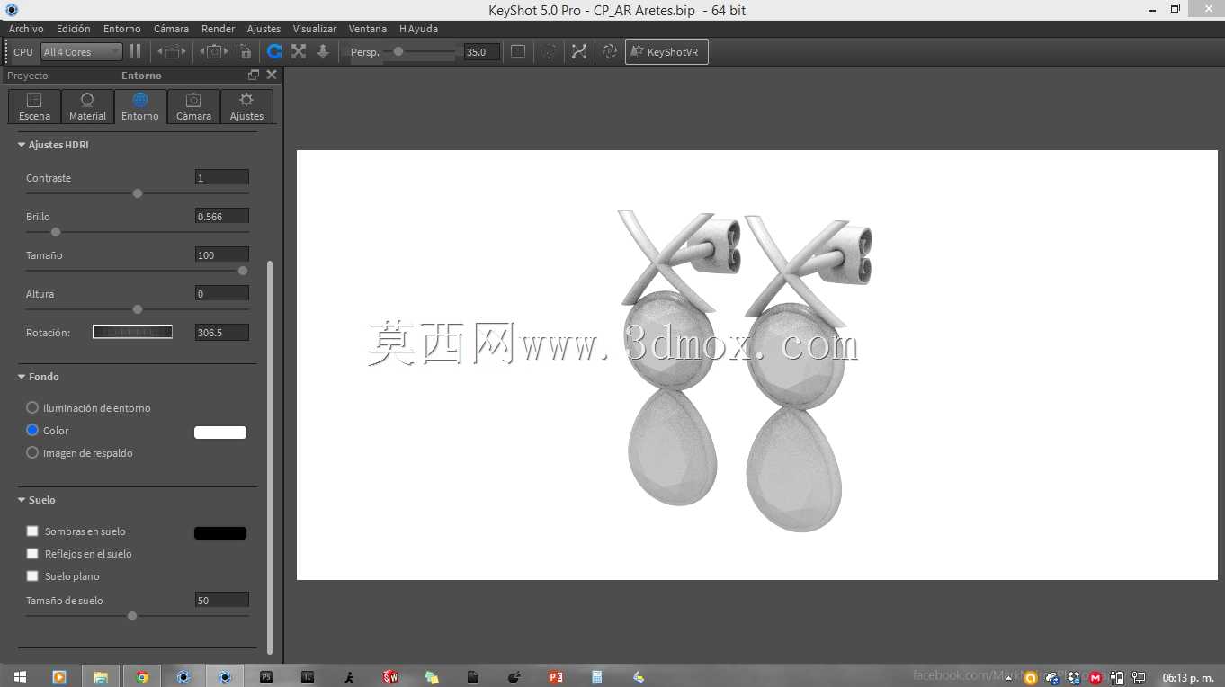The height and width of the screenshot is (687, 1225).
Task: Close the Proyecto panel
Action: coord(272,75)
